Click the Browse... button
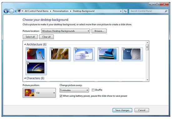Viewport: 172px width, 119px height. click(99, 31)
